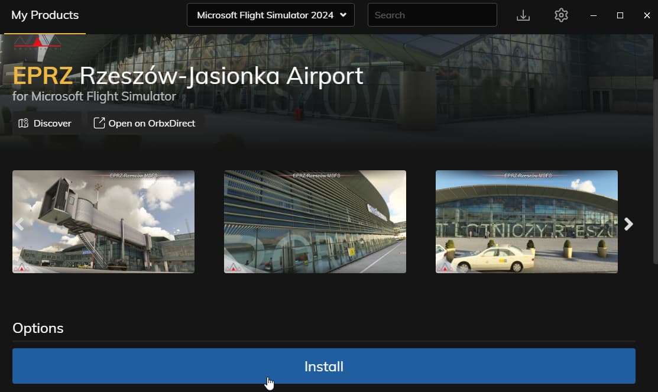Open the jetway bridge screenshot thumbnail

click(x=103, y=222)
